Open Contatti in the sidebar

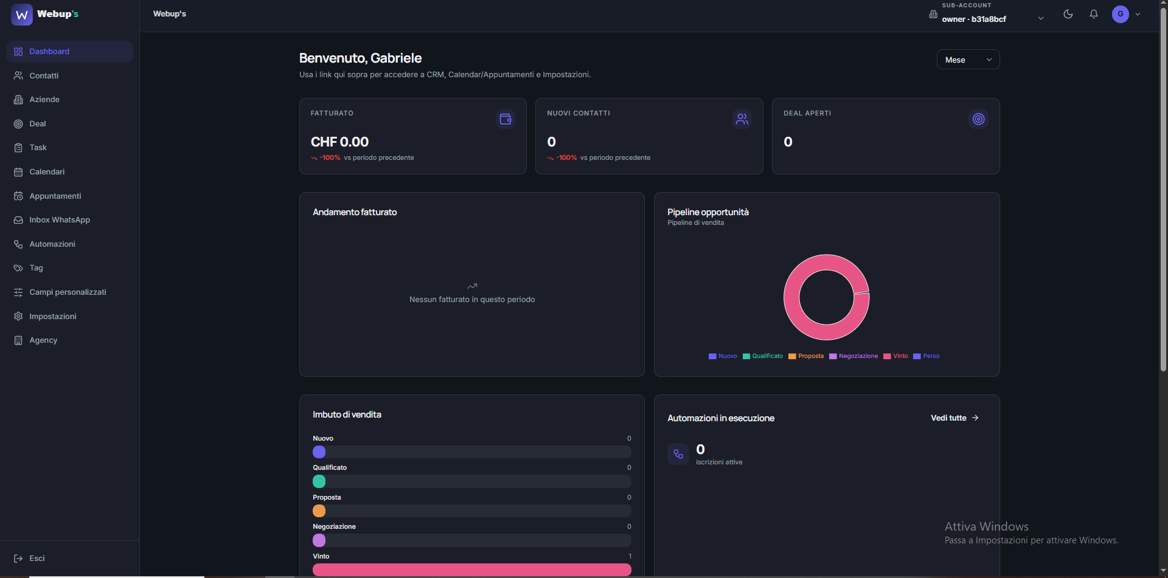coord(70,75)
